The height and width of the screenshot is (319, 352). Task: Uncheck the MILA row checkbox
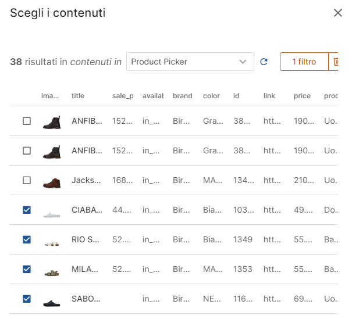[27, 269]
